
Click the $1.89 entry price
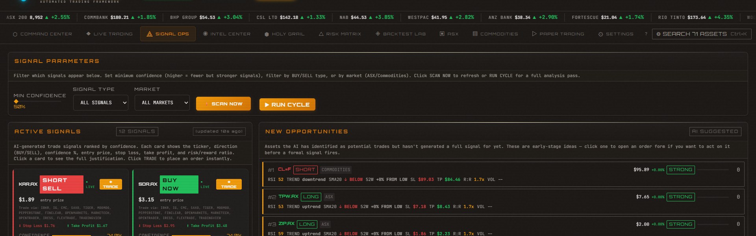click(x=26, y=200)
